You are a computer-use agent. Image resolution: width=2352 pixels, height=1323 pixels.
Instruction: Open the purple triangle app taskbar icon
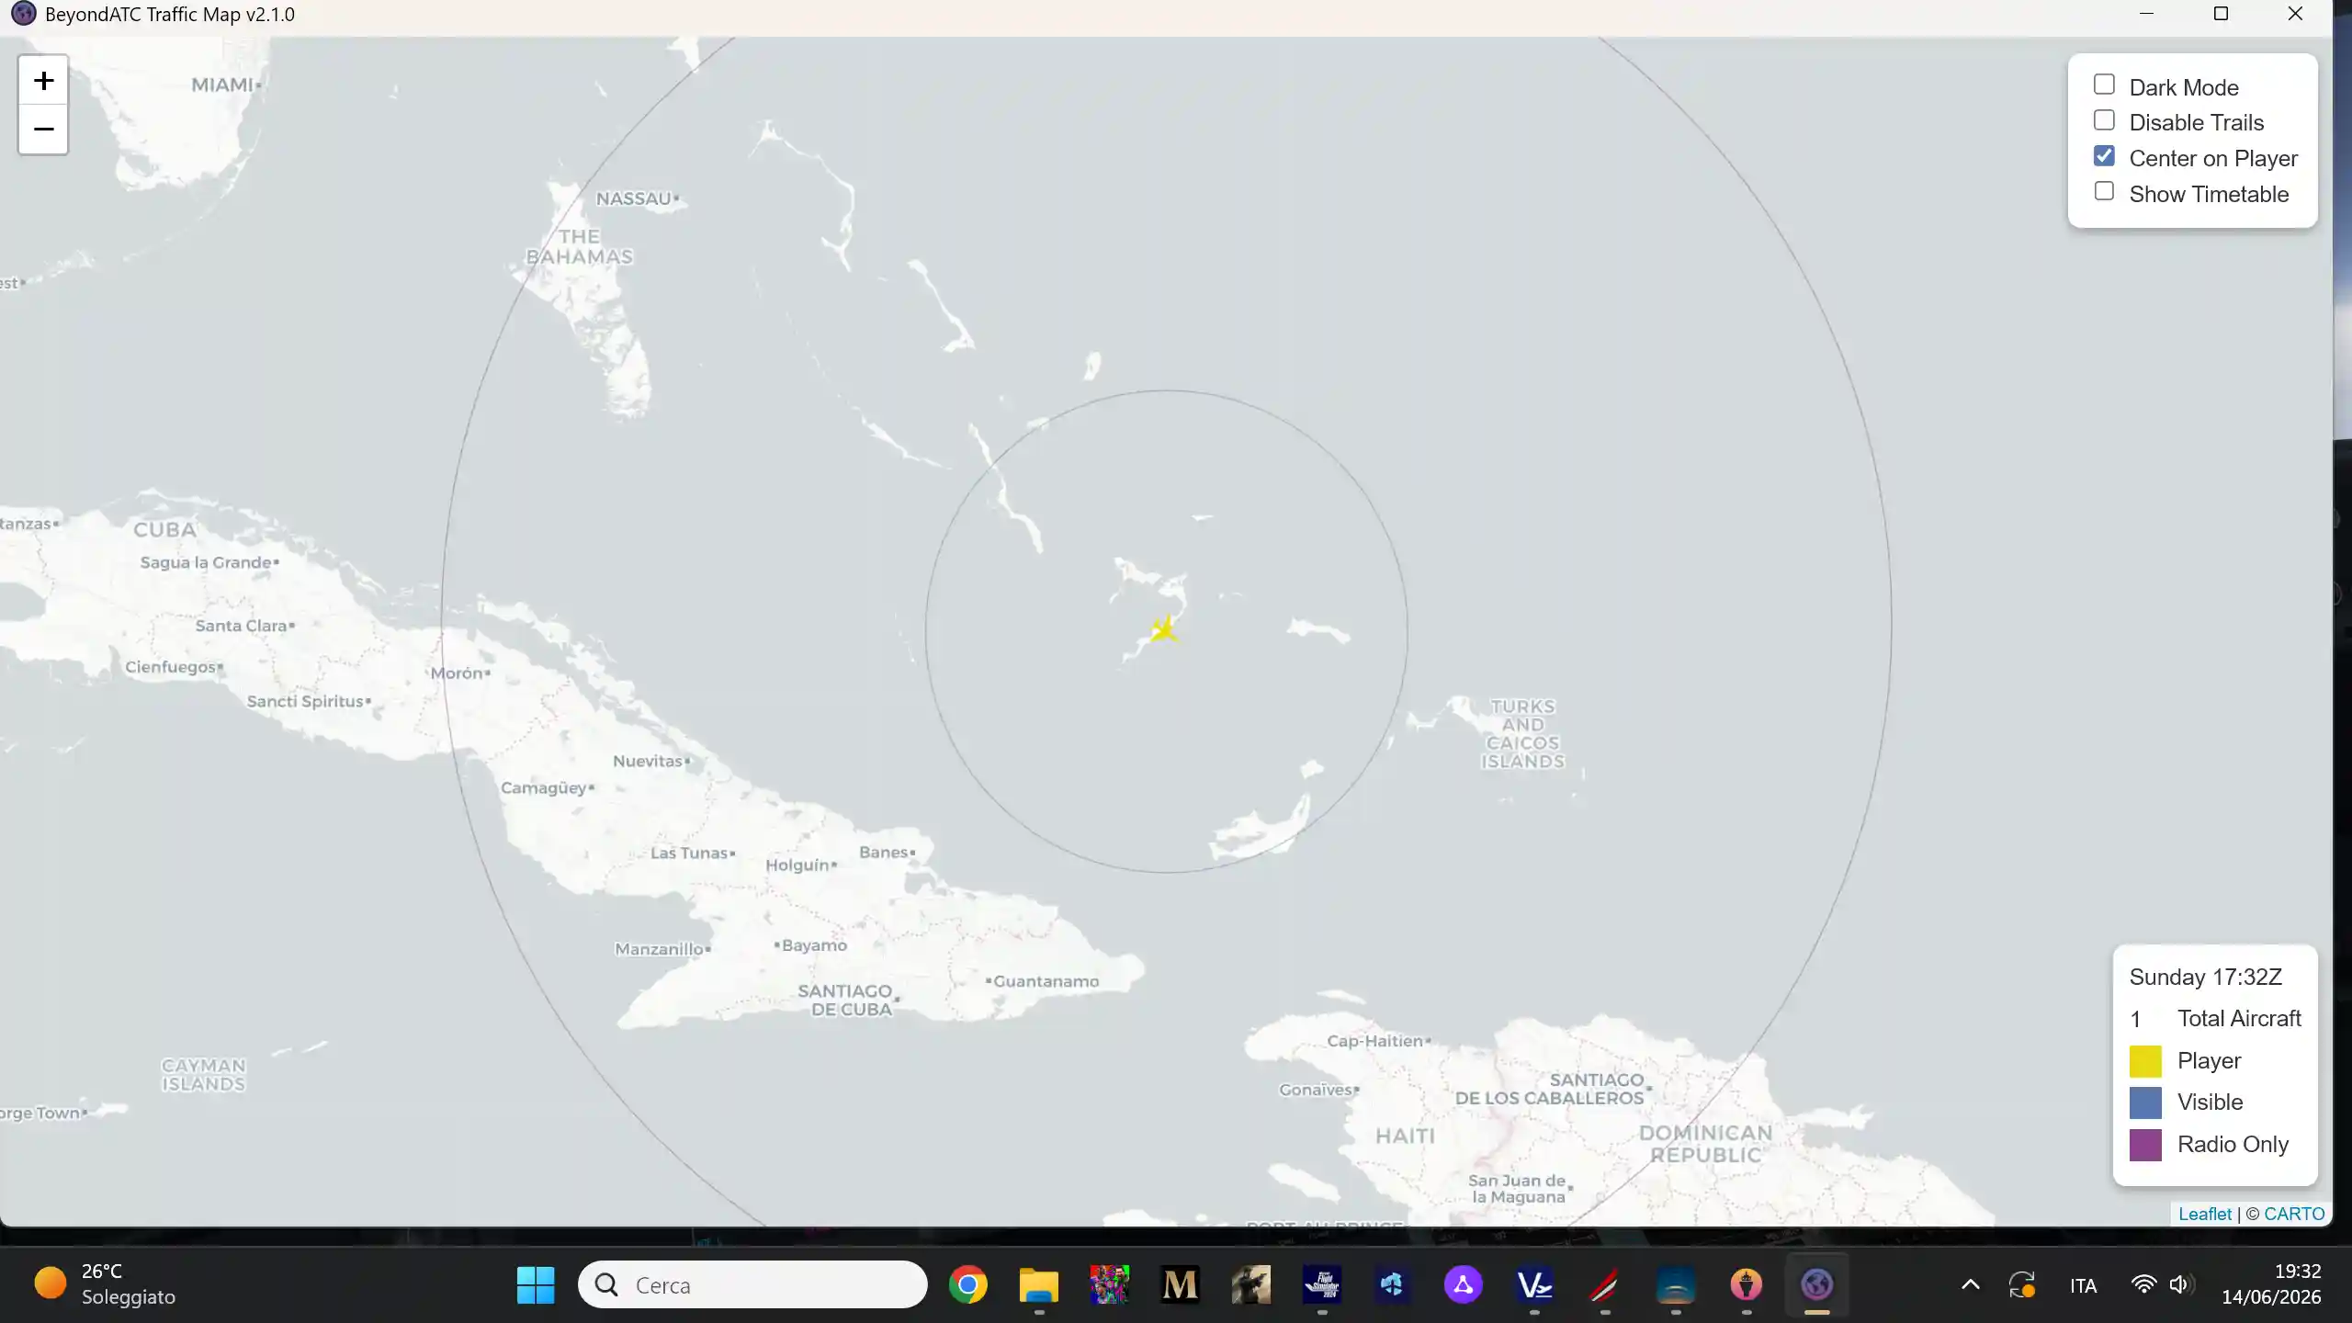1464,1284
